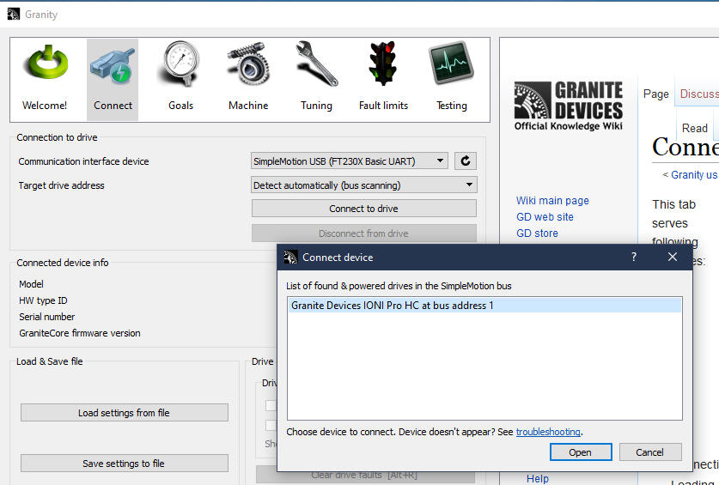
Task: Close the Connect device dialog
Action: (673, 257)
